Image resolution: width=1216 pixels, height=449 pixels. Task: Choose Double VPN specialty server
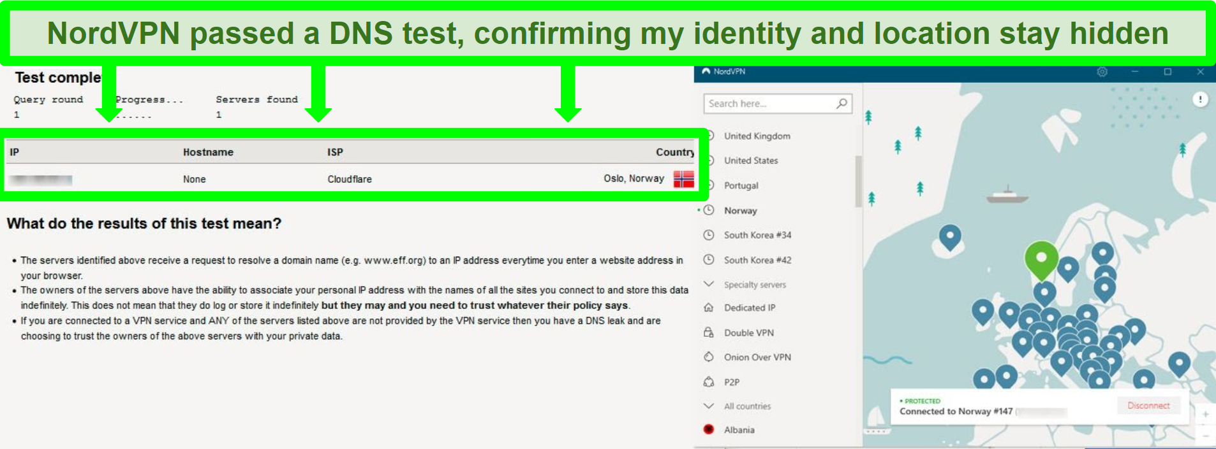coord(748,332)
